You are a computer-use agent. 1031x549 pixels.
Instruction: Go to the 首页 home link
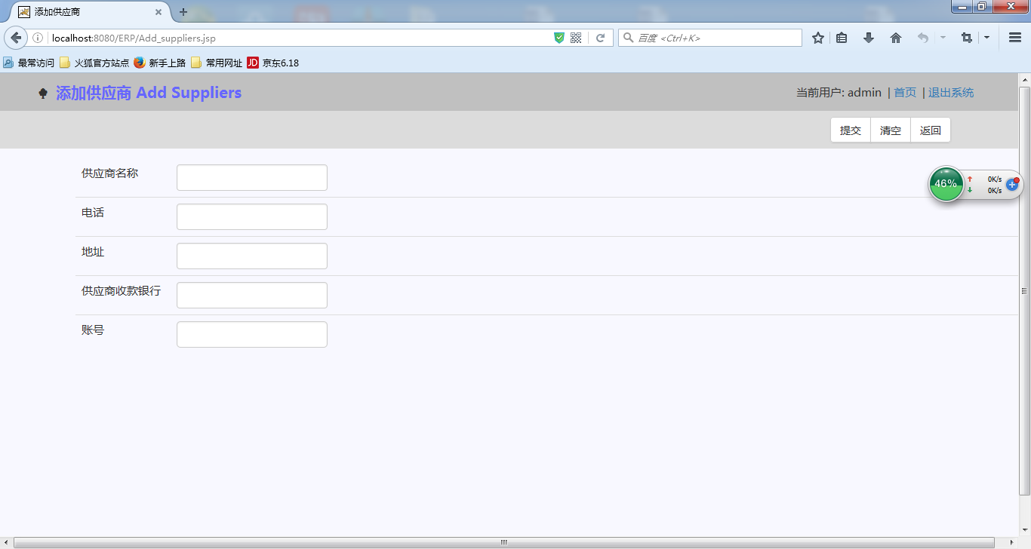[x=905, y=93]
